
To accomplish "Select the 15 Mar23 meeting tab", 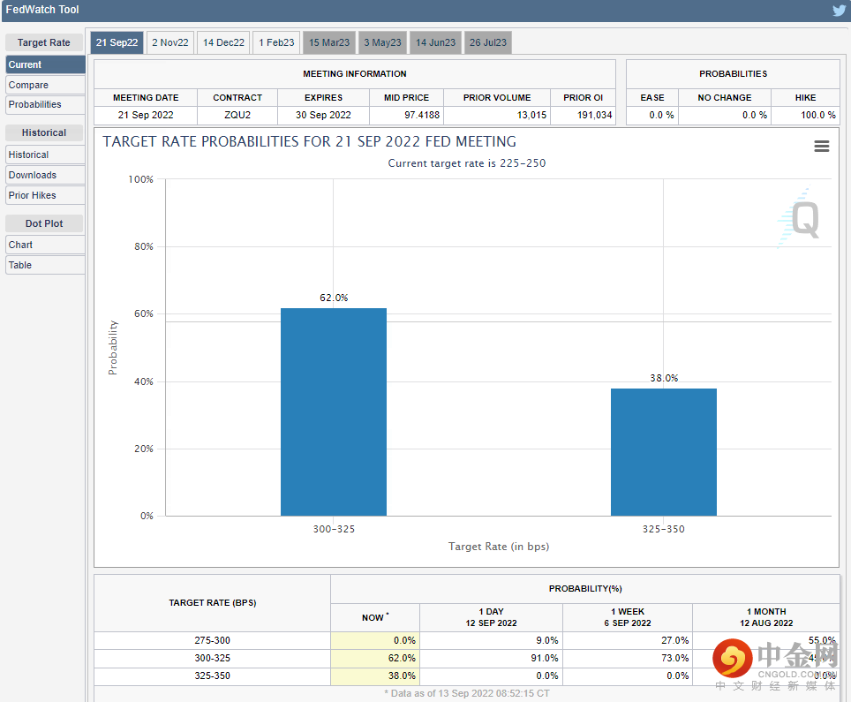I will pos(329,42).
